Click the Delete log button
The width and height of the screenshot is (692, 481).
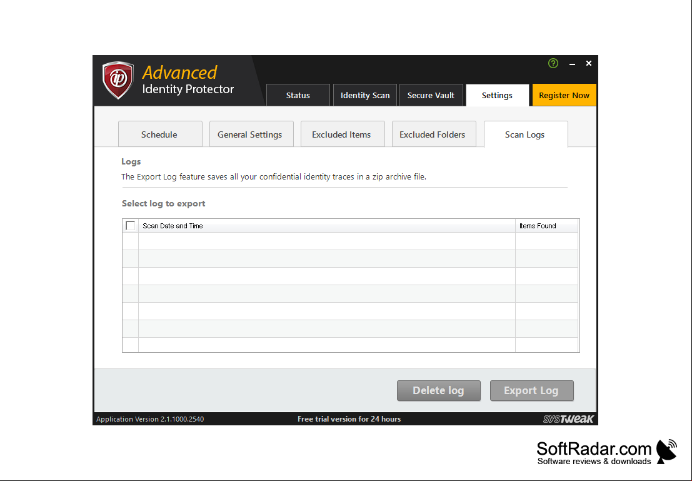439,390
